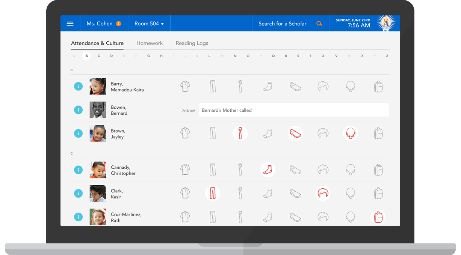
Task: Click the orange search magnifier icon
Action: pos(319,24)
